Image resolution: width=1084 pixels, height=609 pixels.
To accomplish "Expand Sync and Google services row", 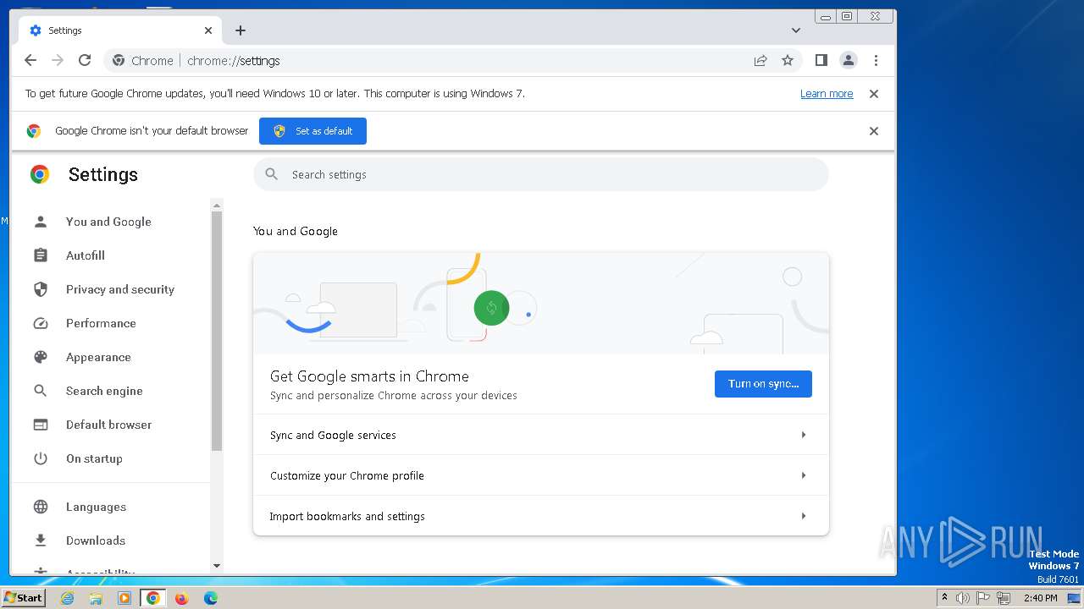I will (540, 435).
